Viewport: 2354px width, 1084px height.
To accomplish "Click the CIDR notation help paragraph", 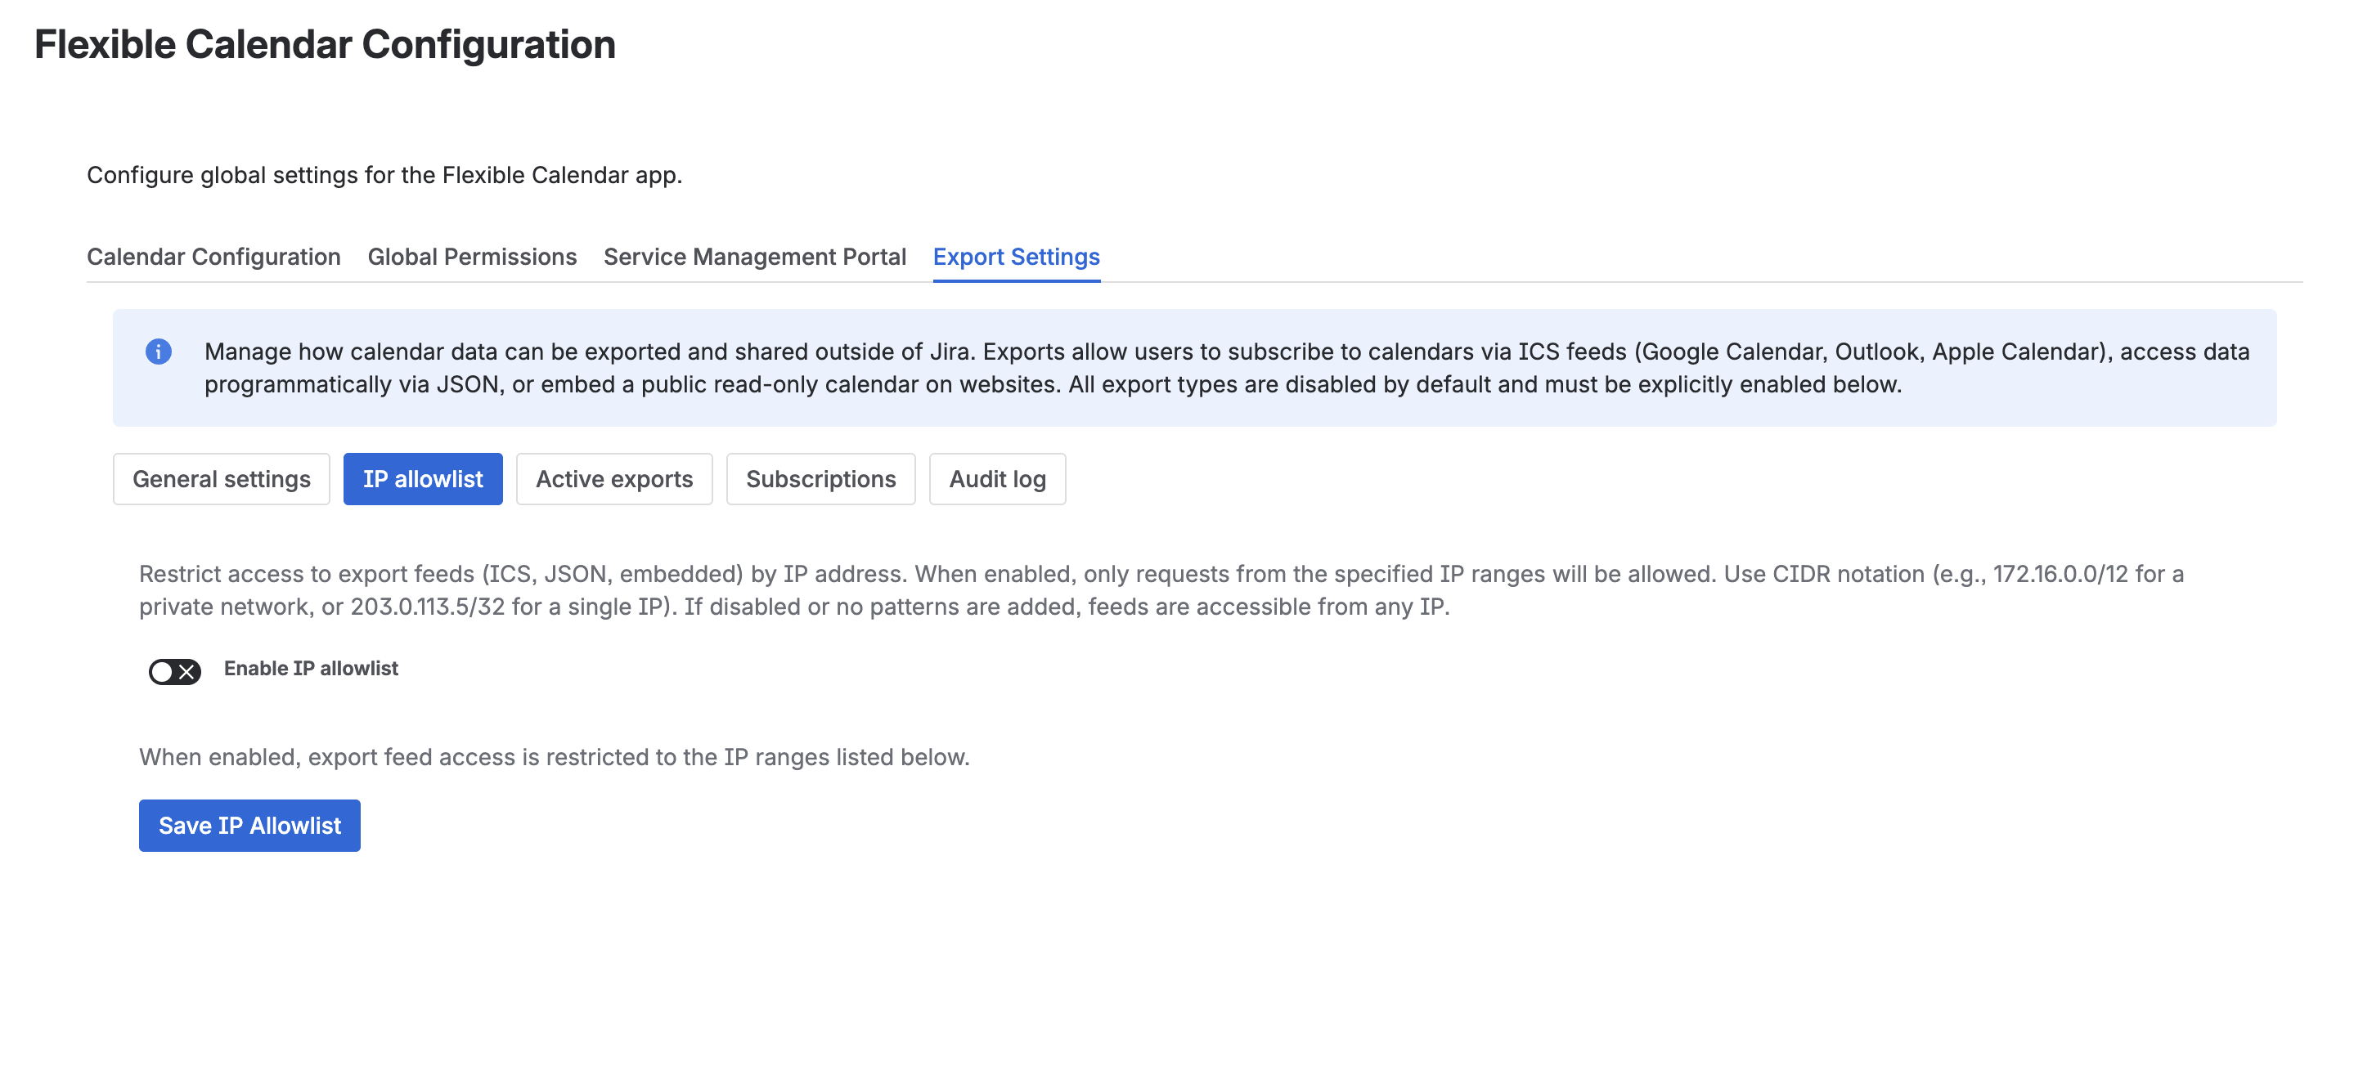I will point(1161,590).
